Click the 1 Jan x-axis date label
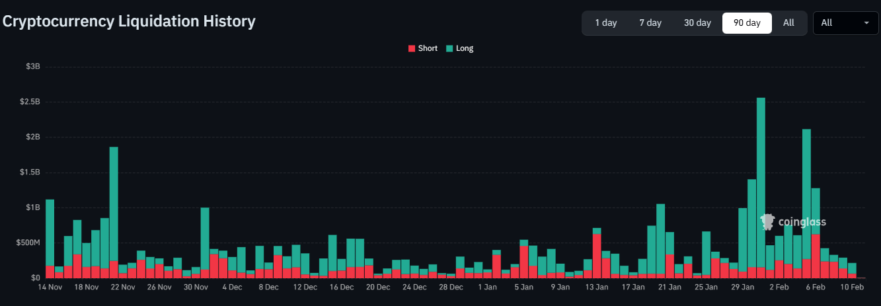This screenshot has width=881, height=306. click(x=487, y=287)
